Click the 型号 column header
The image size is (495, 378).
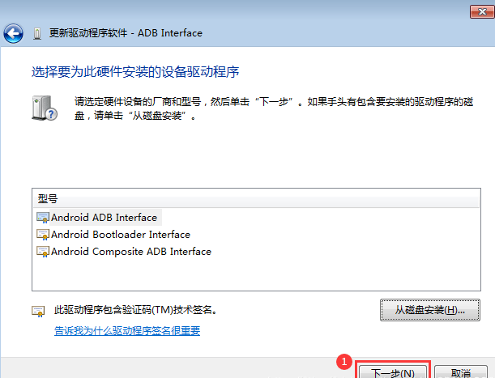256,198
